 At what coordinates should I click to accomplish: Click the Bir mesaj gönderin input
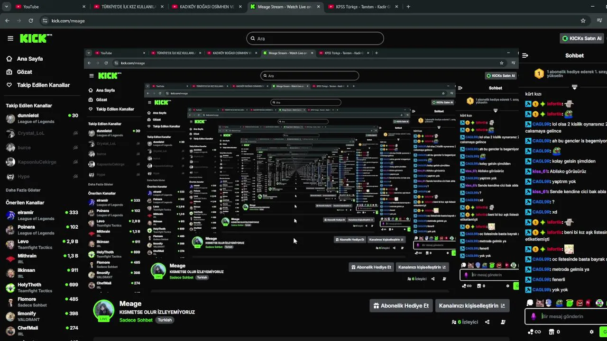tap(567, 316)
